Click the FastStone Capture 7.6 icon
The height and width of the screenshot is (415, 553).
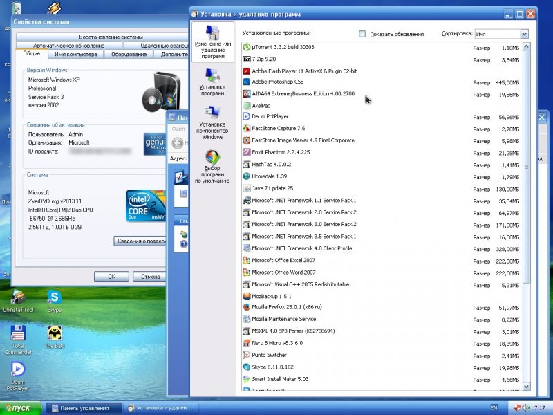coord(247,128)
